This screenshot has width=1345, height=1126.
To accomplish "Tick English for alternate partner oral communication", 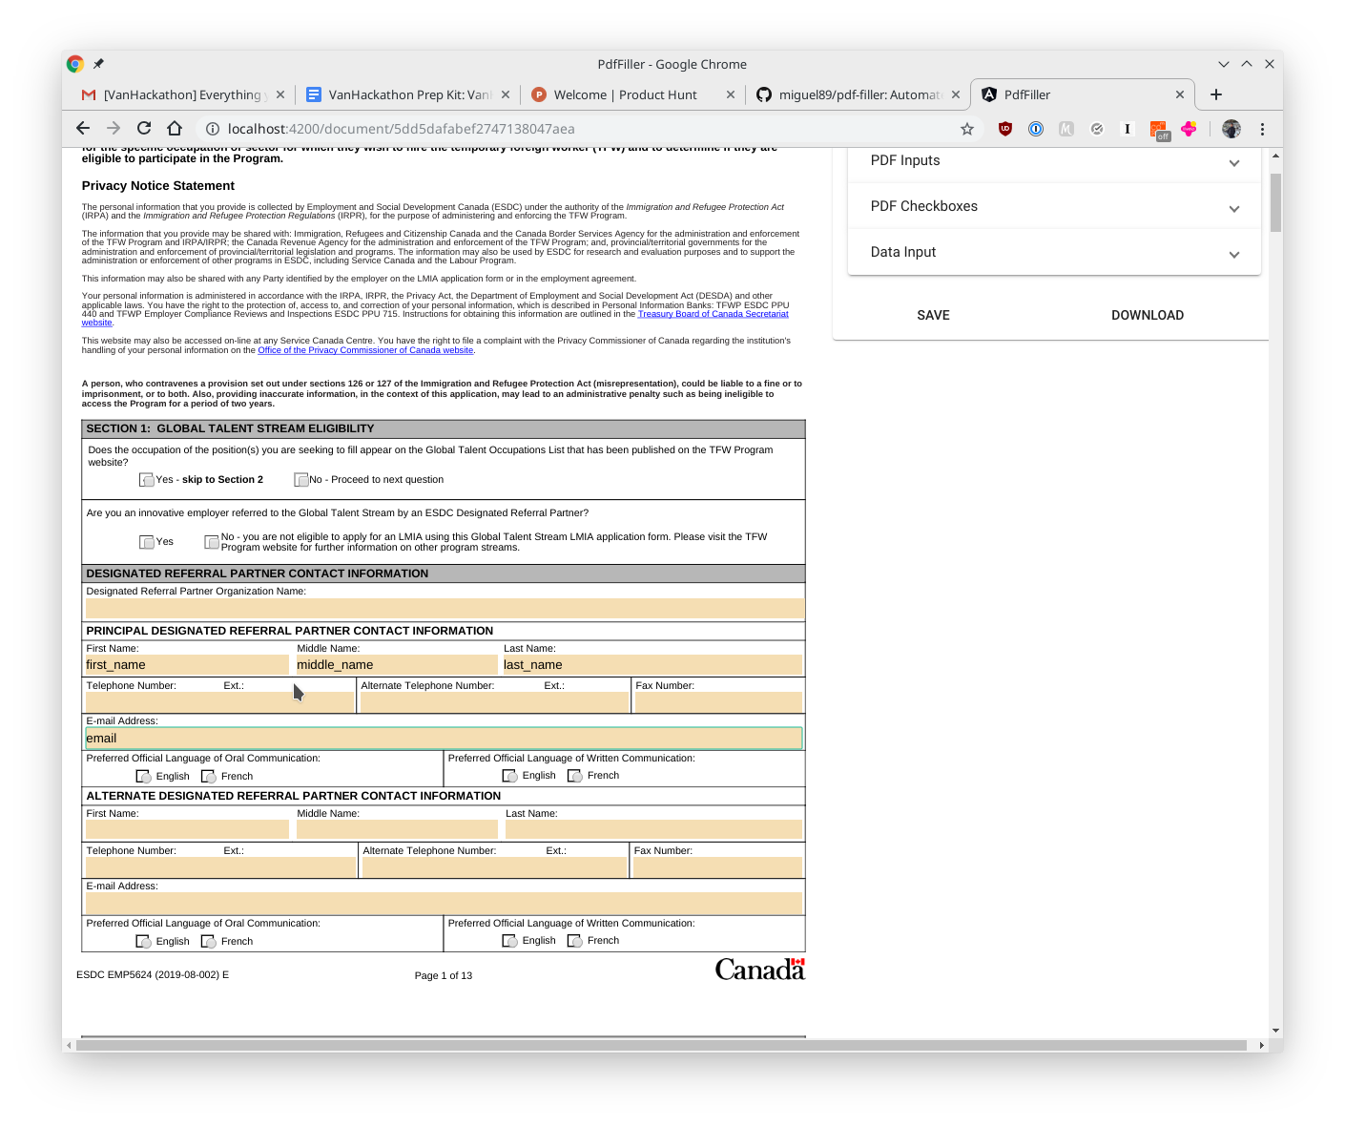I will [x=143, y=942].
